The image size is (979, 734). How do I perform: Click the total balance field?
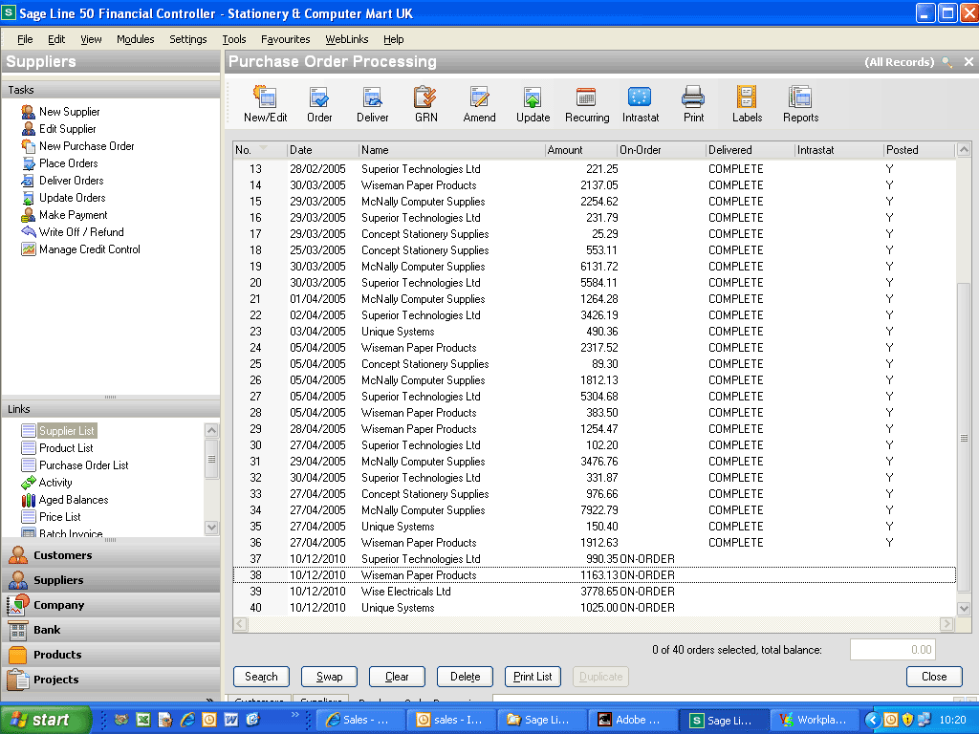point(893,650)
